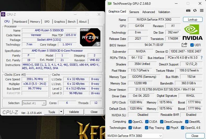This screenshot has height=139, width=206.
Task: Click the Lookup button in GPU-Z
Action: coord(193,20)
